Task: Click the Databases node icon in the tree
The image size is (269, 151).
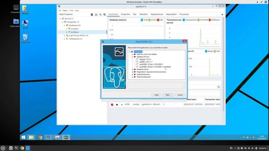Action: (x=67, y=25)
